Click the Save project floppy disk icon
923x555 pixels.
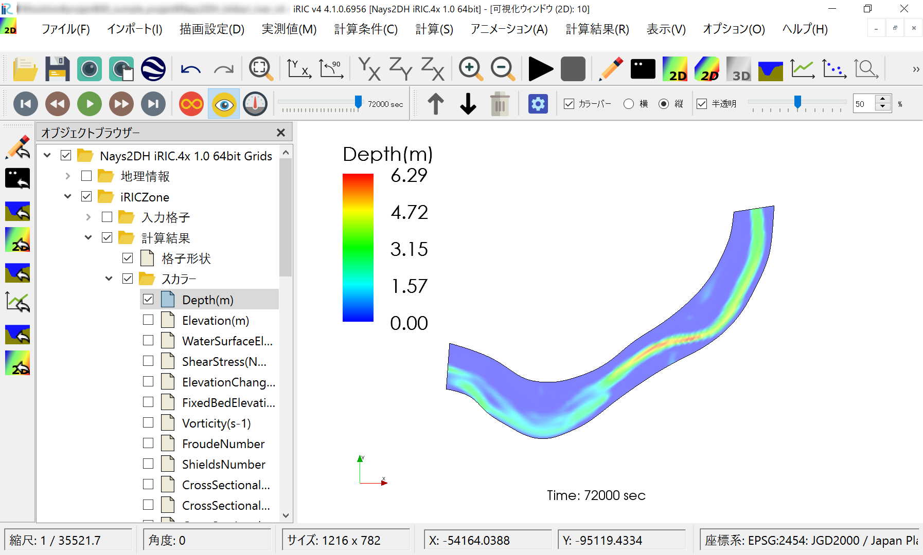(x=57, y=69)
